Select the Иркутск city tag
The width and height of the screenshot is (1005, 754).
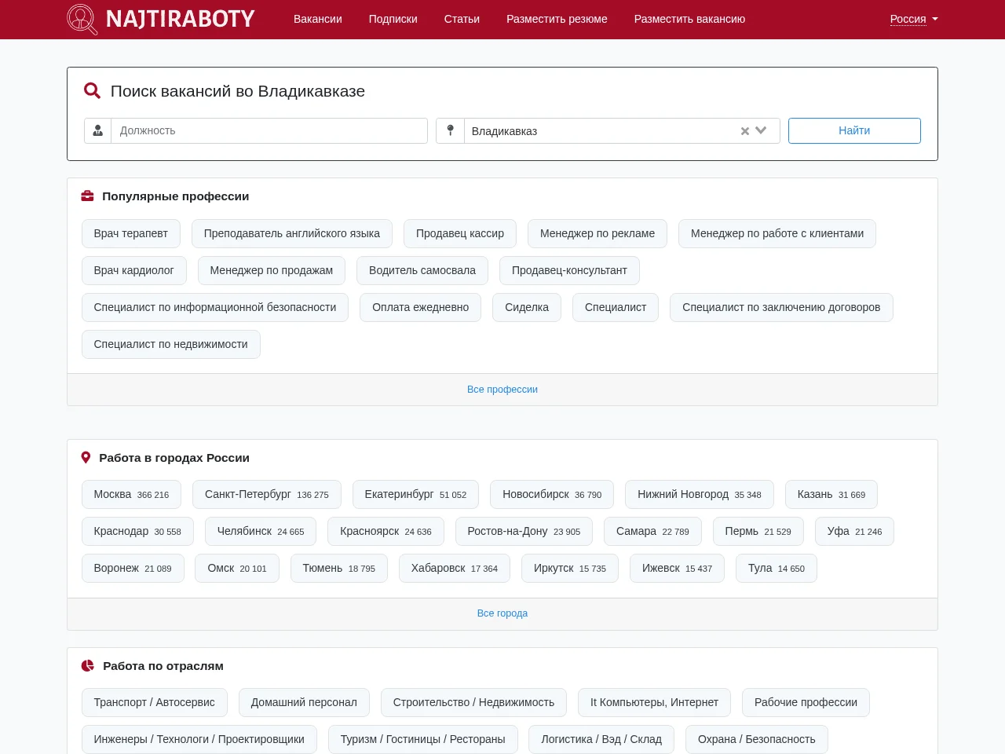click(570, 568)
